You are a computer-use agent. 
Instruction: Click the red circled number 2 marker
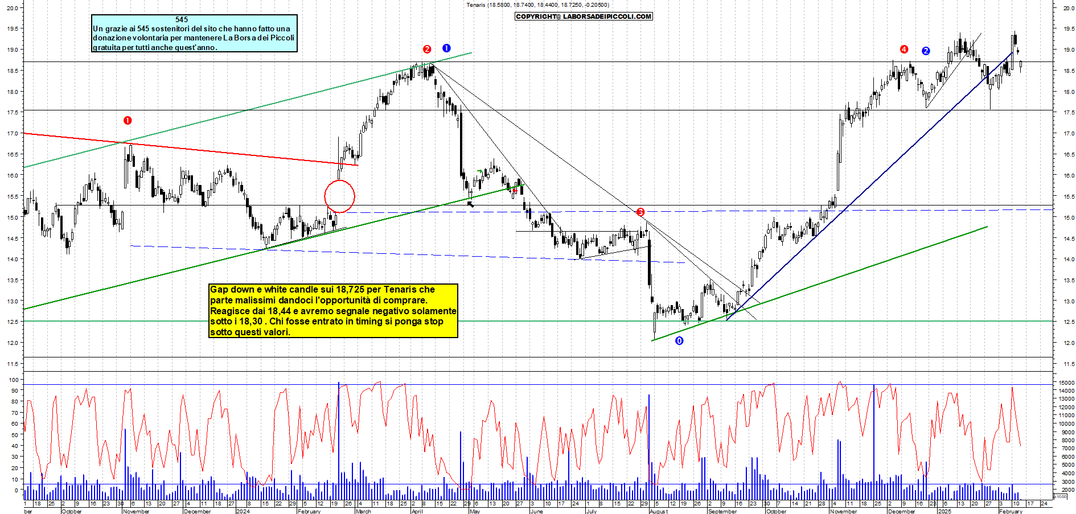[x=427, y=49]
